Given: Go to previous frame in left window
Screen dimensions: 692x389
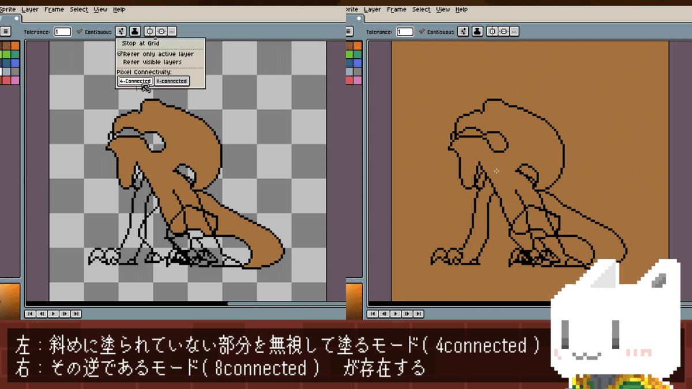Looking at the screenshot, I should click(42, 314).
